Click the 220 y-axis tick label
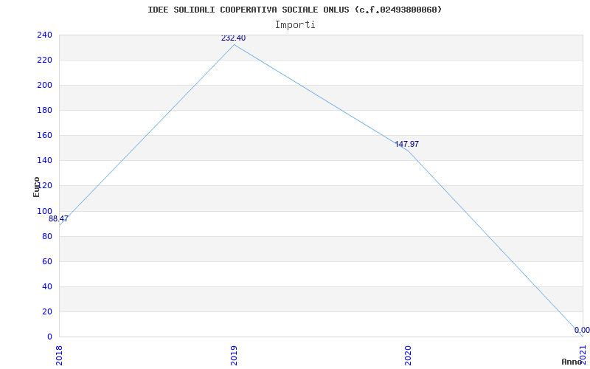This screenshot has width=590, height=369. [x=44, y=61]
